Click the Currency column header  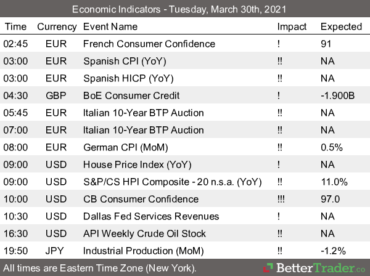click(57, 26)
